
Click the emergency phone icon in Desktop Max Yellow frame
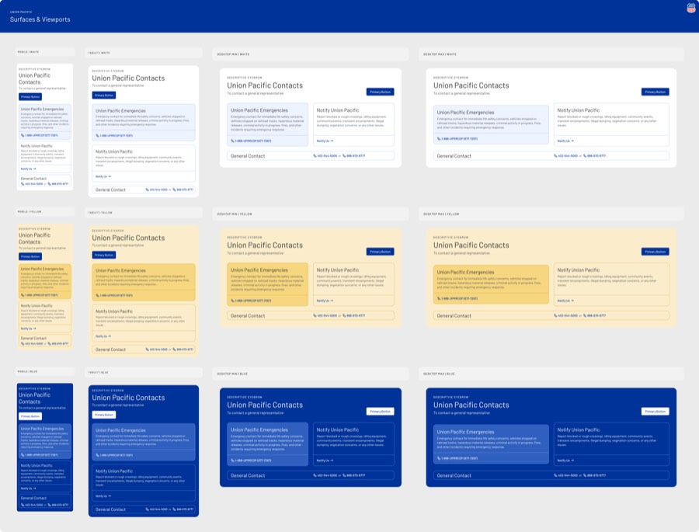point(439,298)
